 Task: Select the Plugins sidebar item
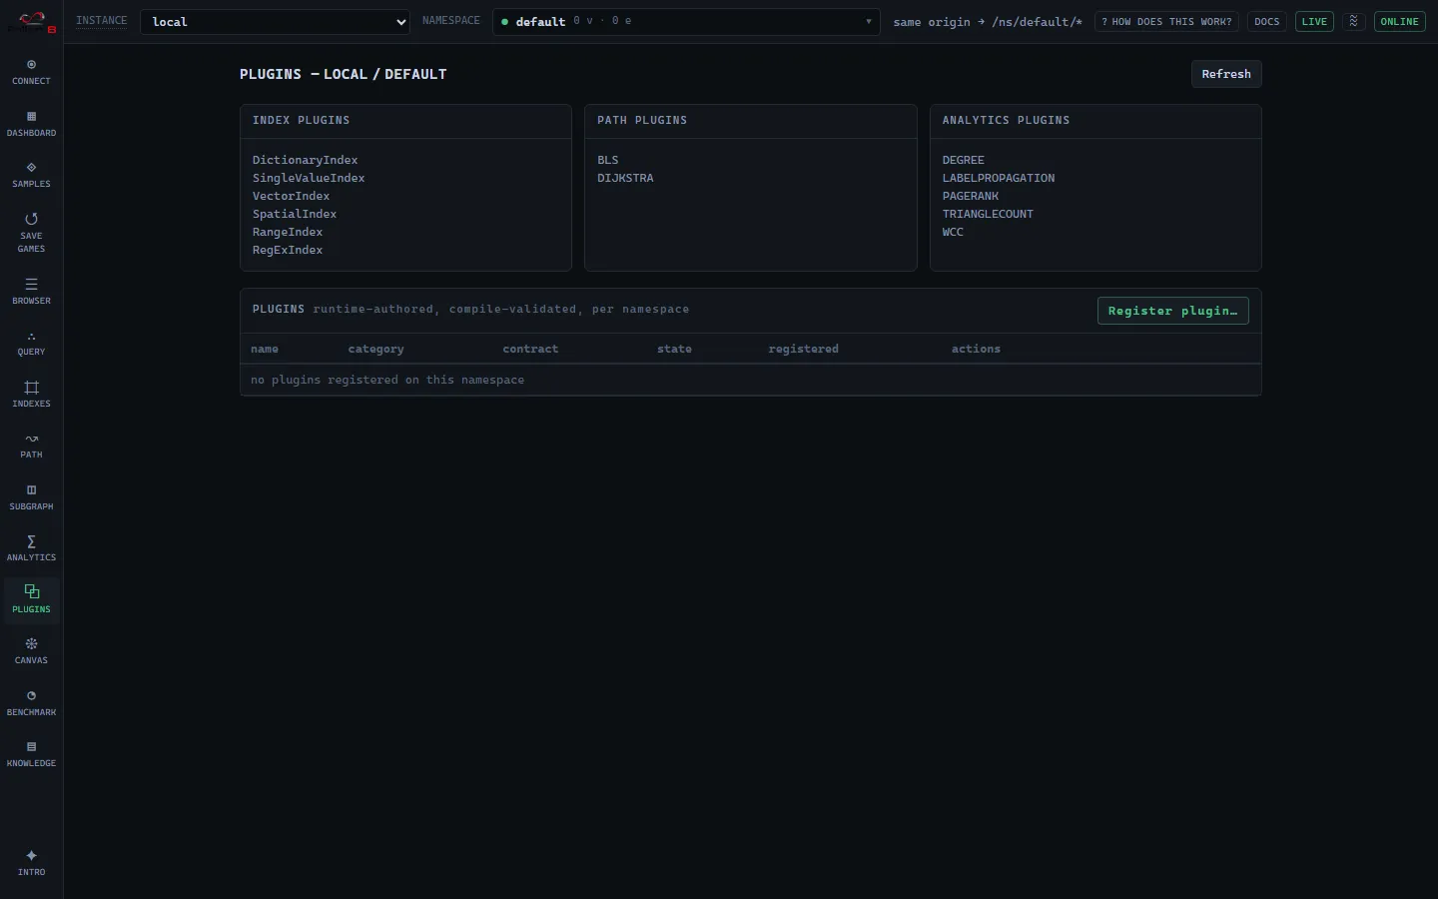coord(31,600)
